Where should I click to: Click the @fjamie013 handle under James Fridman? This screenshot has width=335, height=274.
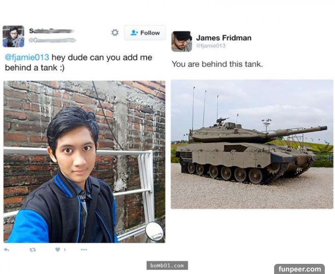211,46
